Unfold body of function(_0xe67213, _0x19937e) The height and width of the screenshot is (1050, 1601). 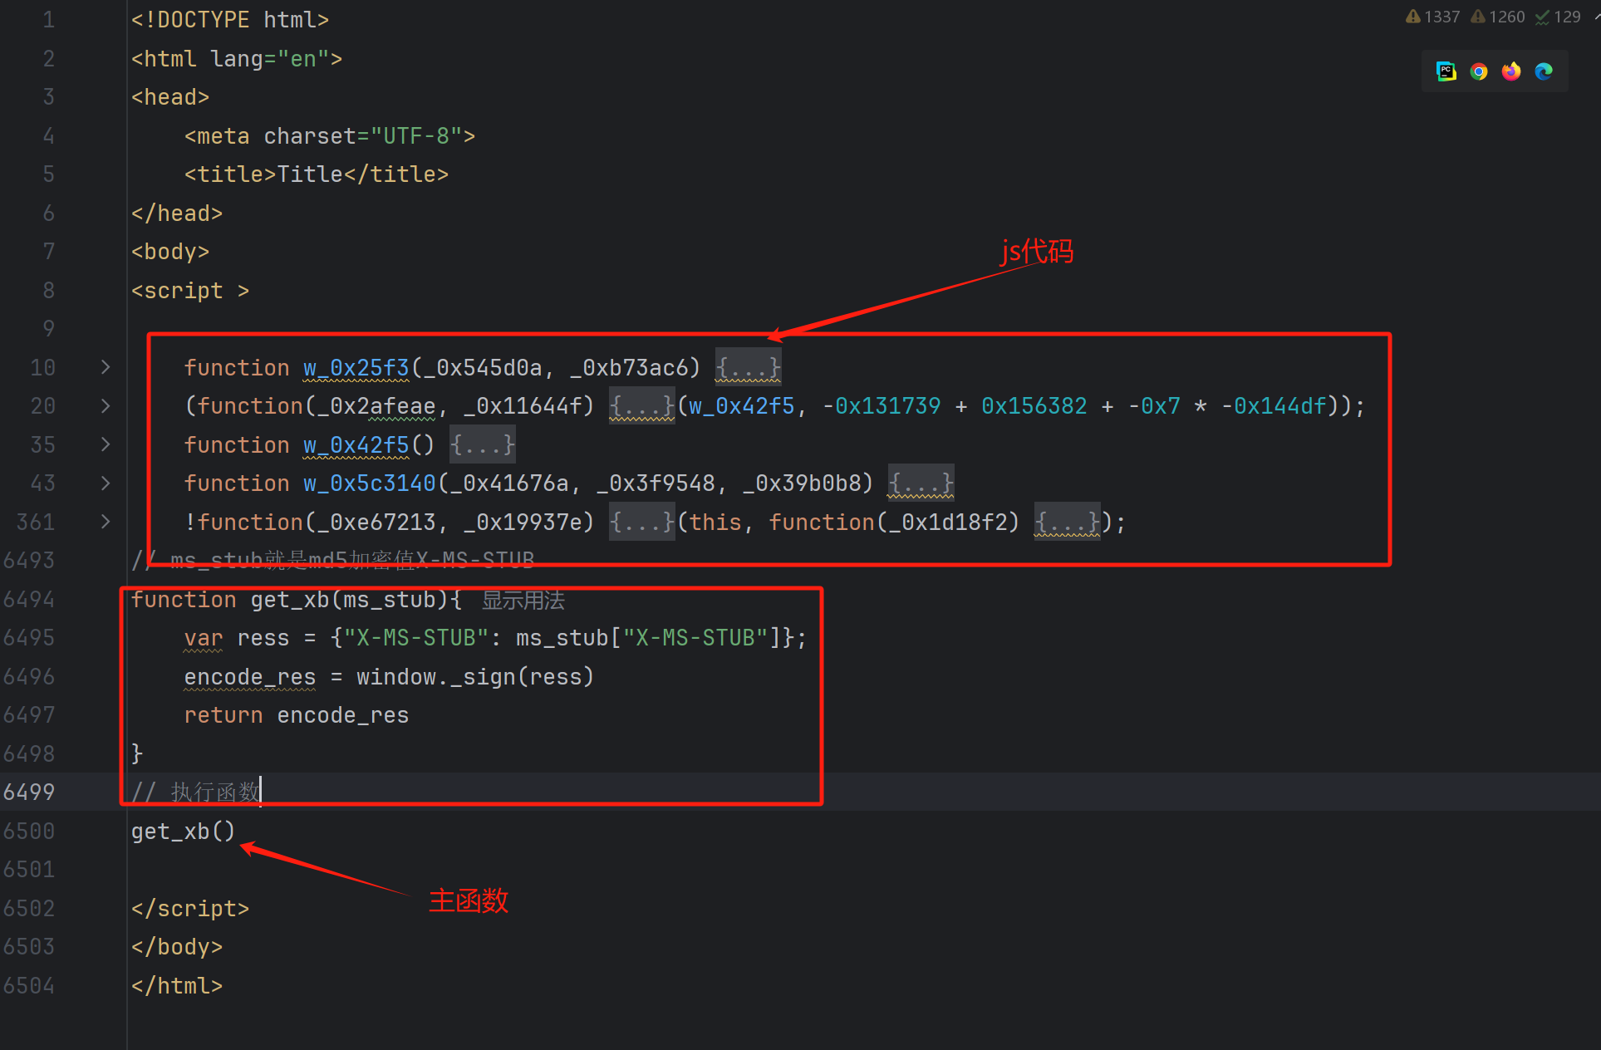pyautogui.click(x=642, y=522)
